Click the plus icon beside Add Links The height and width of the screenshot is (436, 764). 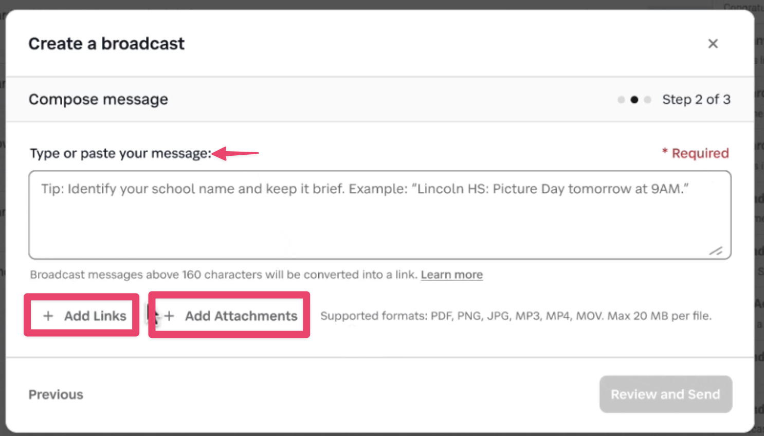coord(48,316)
